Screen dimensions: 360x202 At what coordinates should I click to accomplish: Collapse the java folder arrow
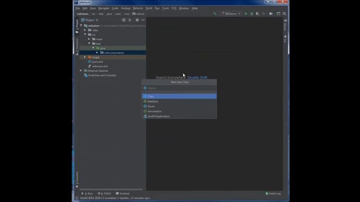pyautogui.click(x=93, y=48)
